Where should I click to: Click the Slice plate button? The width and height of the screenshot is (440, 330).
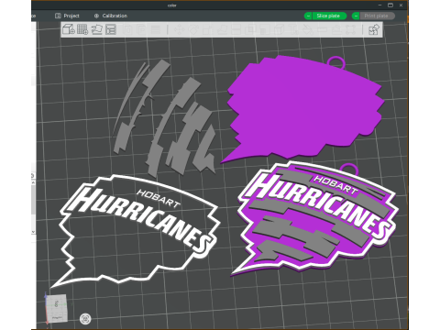329,16
